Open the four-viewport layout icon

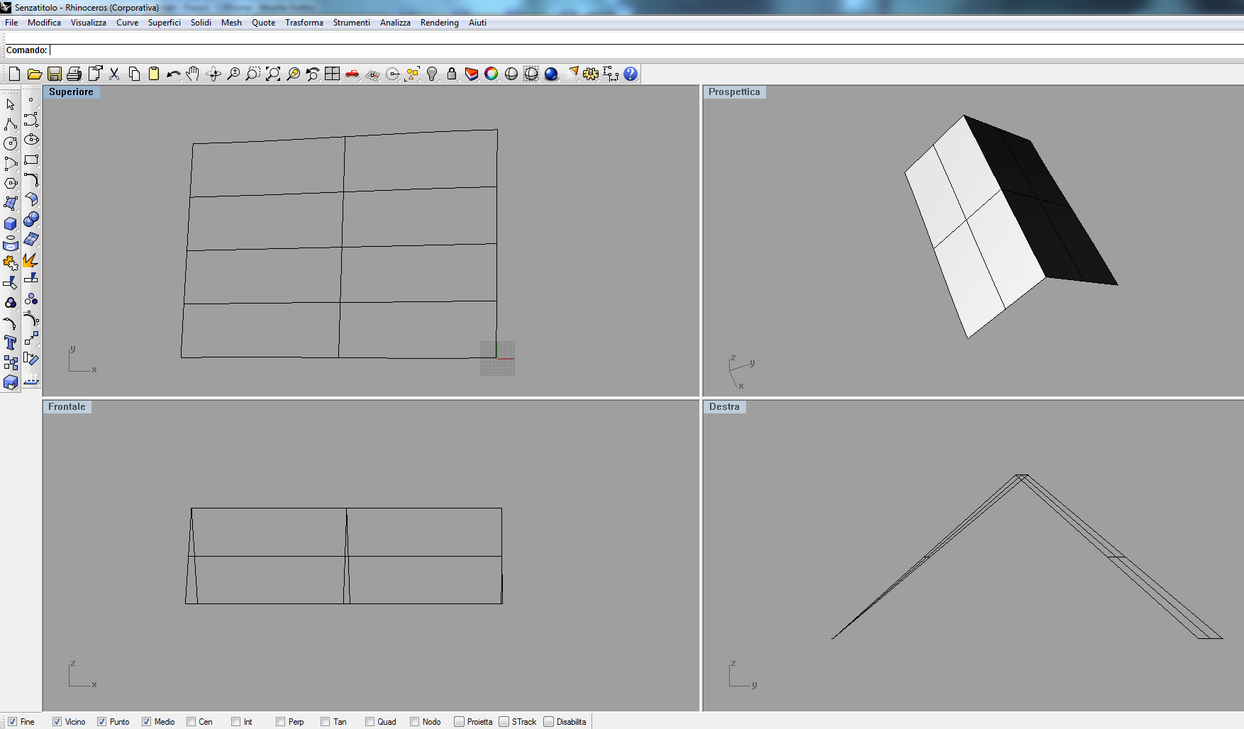click(x=332, y=74)
